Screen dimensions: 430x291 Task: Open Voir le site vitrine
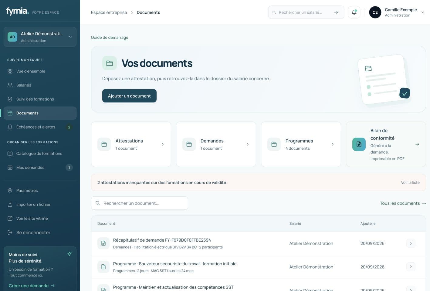point(40,219)
